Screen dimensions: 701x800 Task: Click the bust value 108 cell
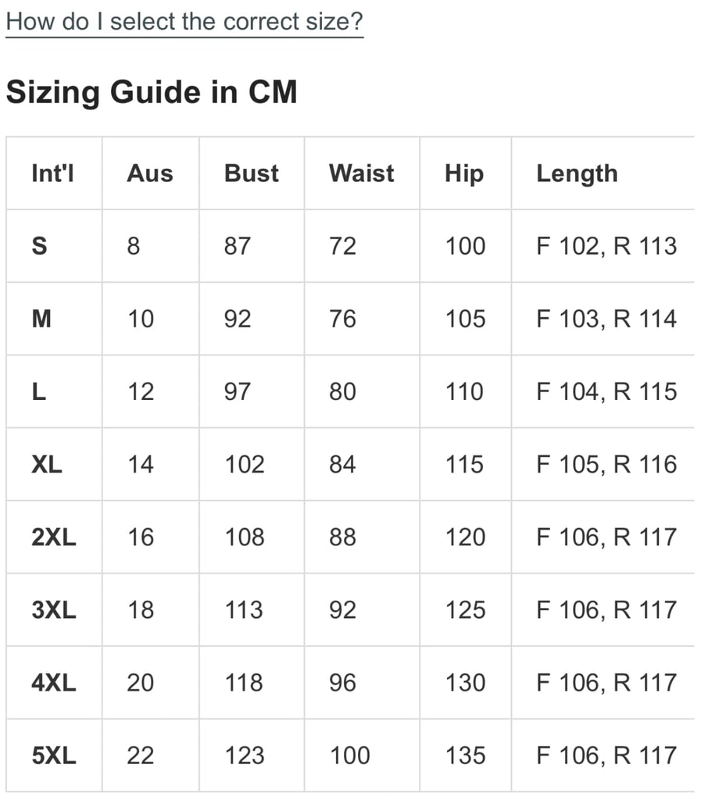point(245,537)
